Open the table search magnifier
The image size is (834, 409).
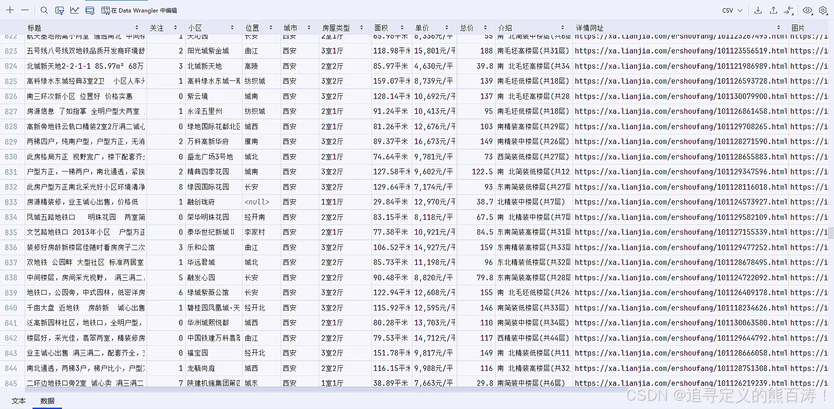point(44,10)
